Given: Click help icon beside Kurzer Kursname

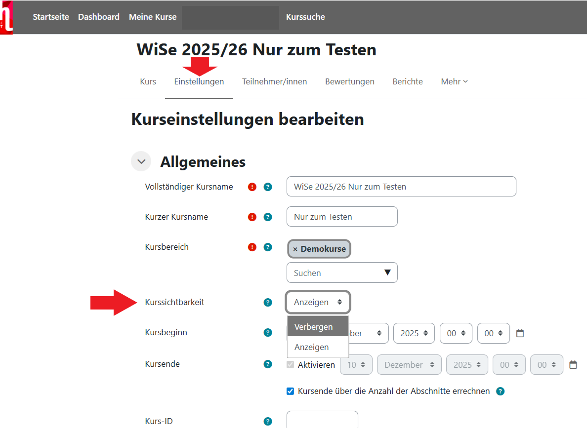Looking at the screenshot, I should tap(268, 217).
